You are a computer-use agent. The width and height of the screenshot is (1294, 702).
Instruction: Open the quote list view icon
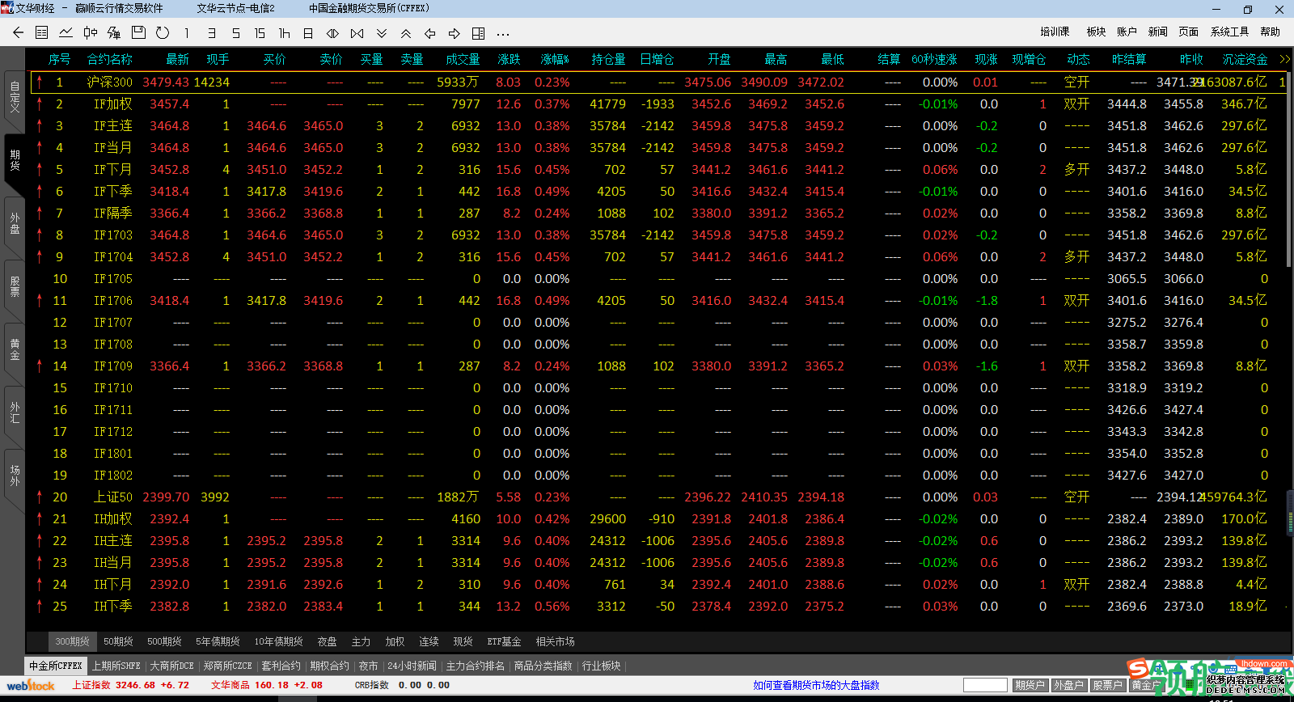click(42, 33)
